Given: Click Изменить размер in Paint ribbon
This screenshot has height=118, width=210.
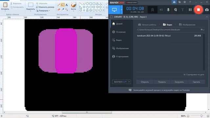Looking at the screenshot, I should pyautogui.click(x=45, y=7).
